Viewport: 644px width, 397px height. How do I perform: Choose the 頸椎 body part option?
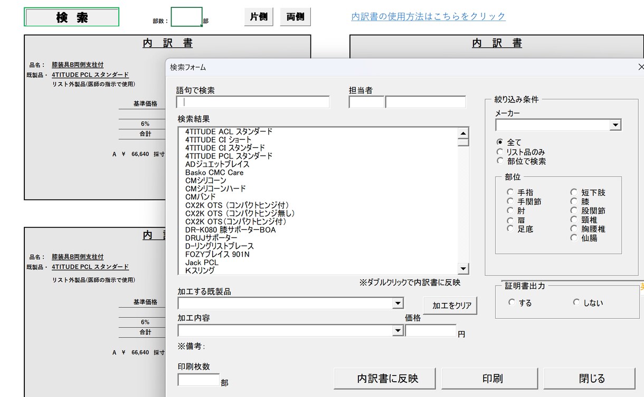(574, 220)
